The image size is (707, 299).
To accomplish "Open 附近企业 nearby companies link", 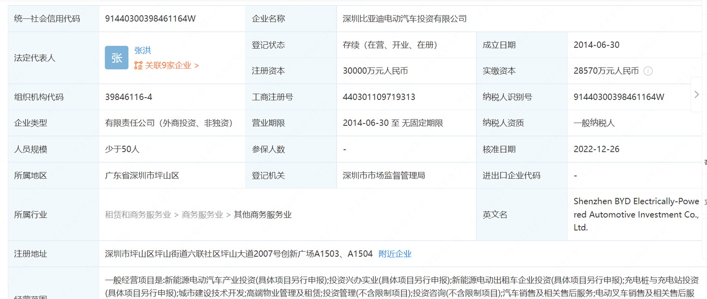I will (x=395, y=254).
